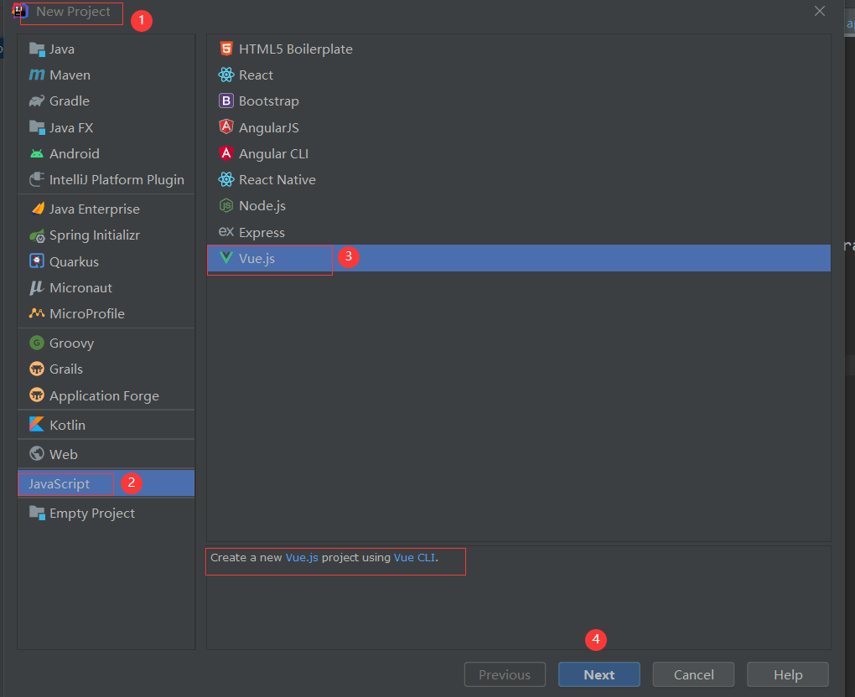Viewport: 855px width, 697px height.
Task: Click the Node.js icon
Action: 225,205
